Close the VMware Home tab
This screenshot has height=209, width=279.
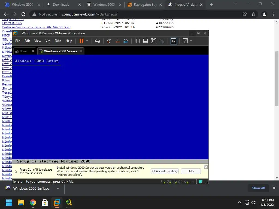pyautogui.click(x=33, y=51)
